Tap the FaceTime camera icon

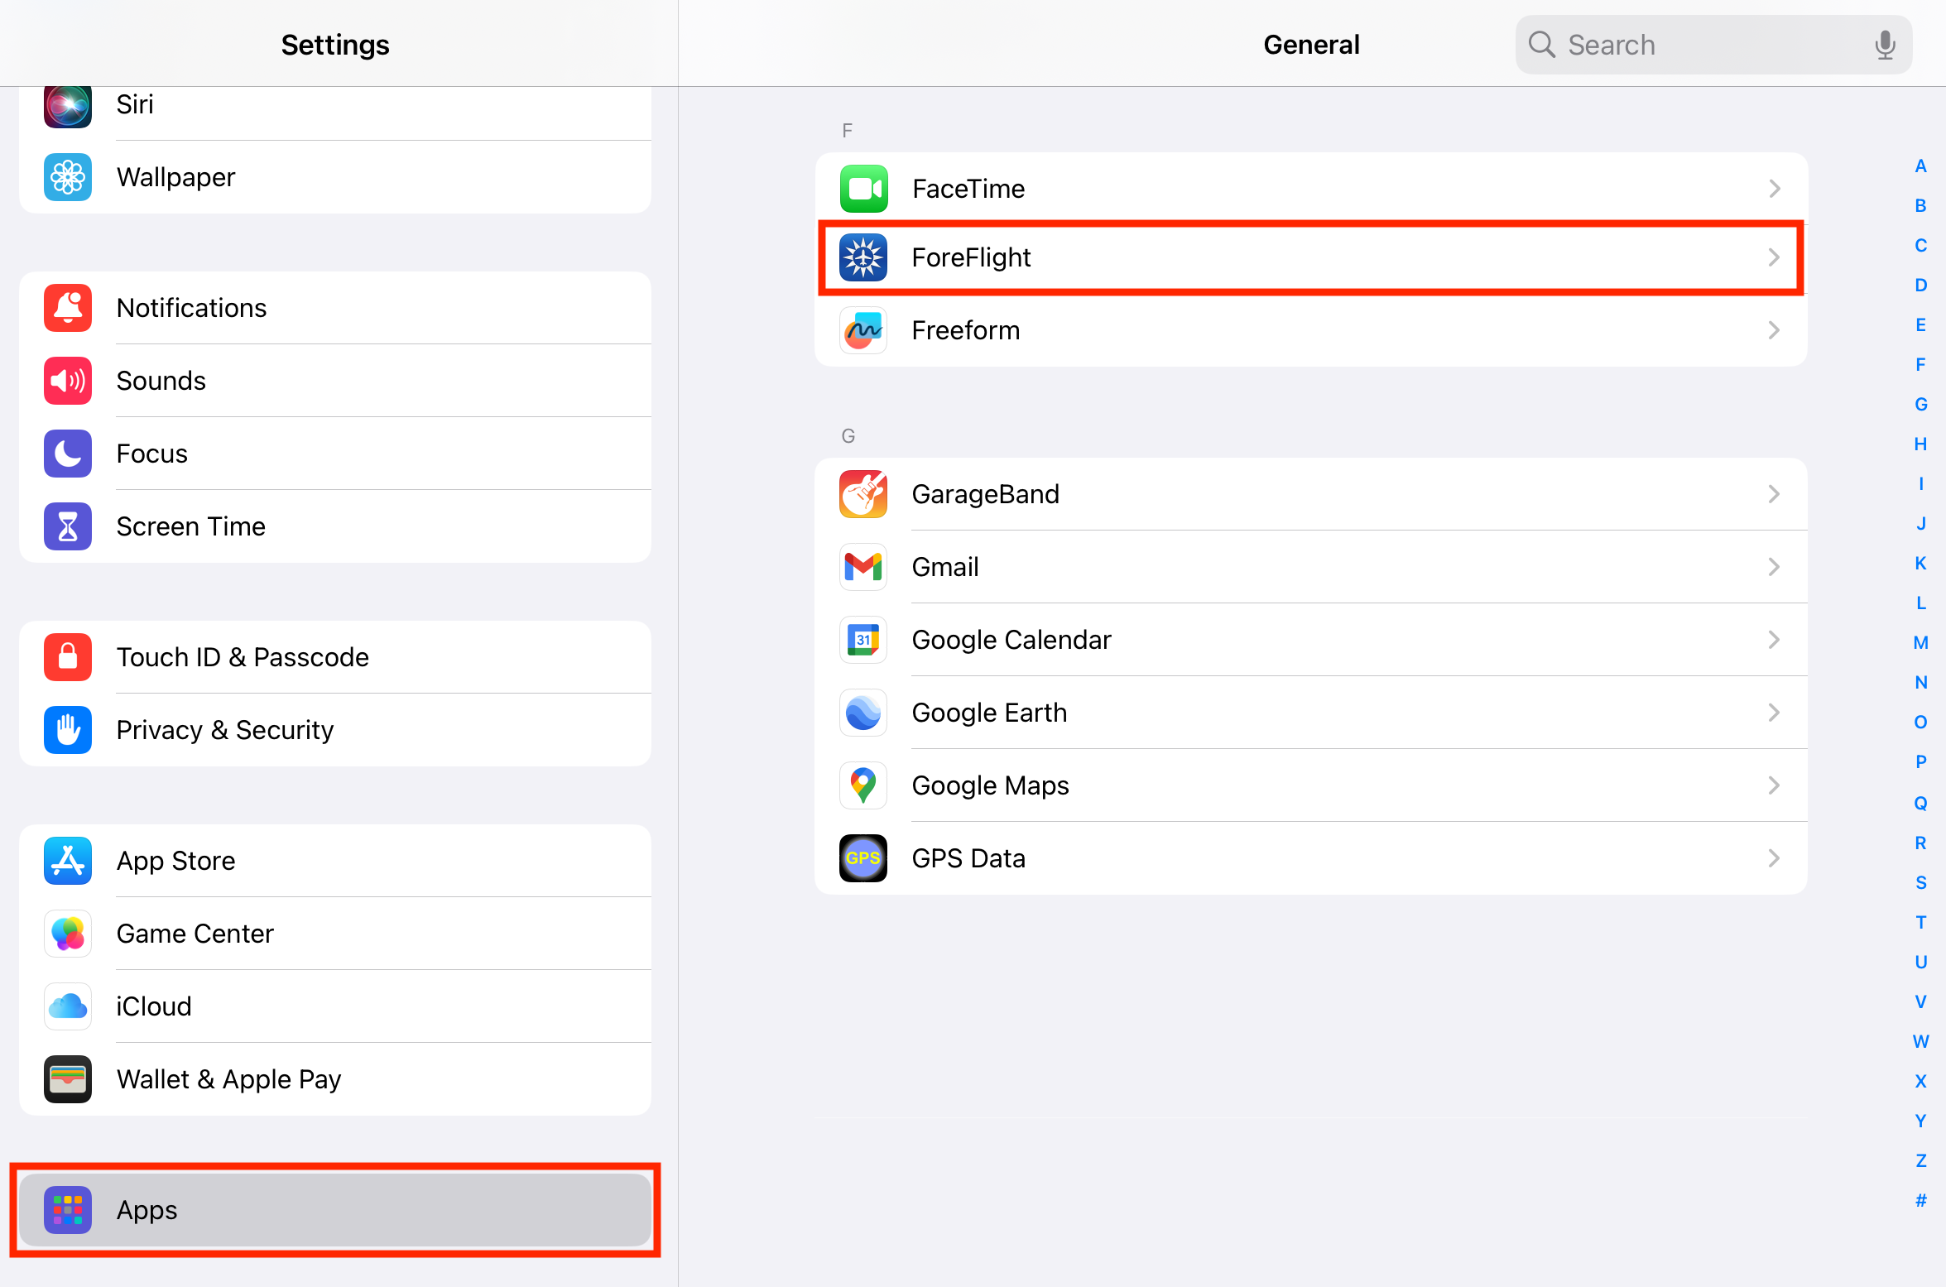tap(863, 189)
